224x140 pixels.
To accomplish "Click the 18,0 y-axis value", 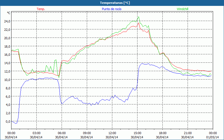I will click(7, 46).
